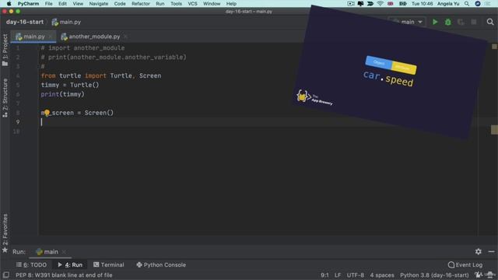This screenshot has width=498, height=280.
Task: Open the Python Console tool window
Action: [161, 264]
